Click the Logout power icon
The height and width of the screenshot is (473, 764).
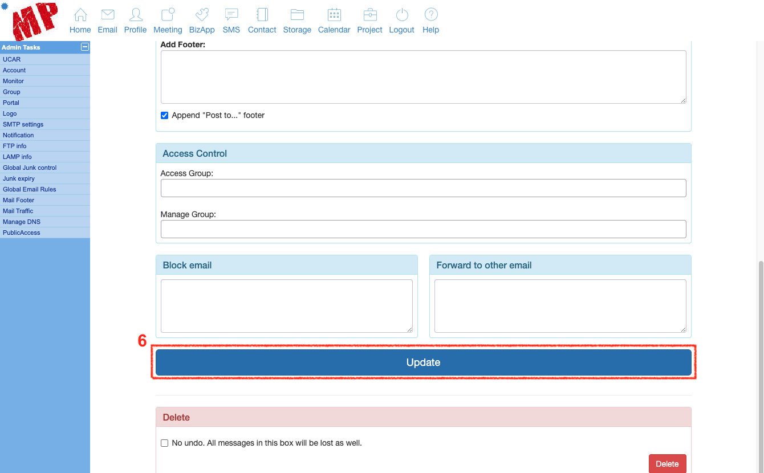pyautogui.click(x=401, y=15)
